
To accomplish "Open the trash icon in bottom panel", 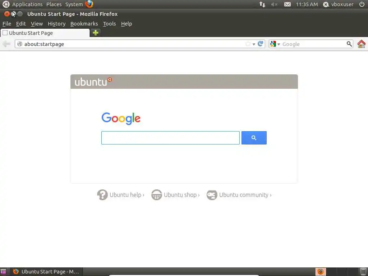I will tap(363, 272).
